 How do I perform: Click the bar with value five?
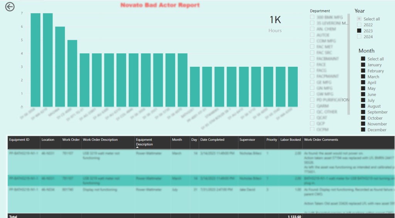click(x=72, y=73)
